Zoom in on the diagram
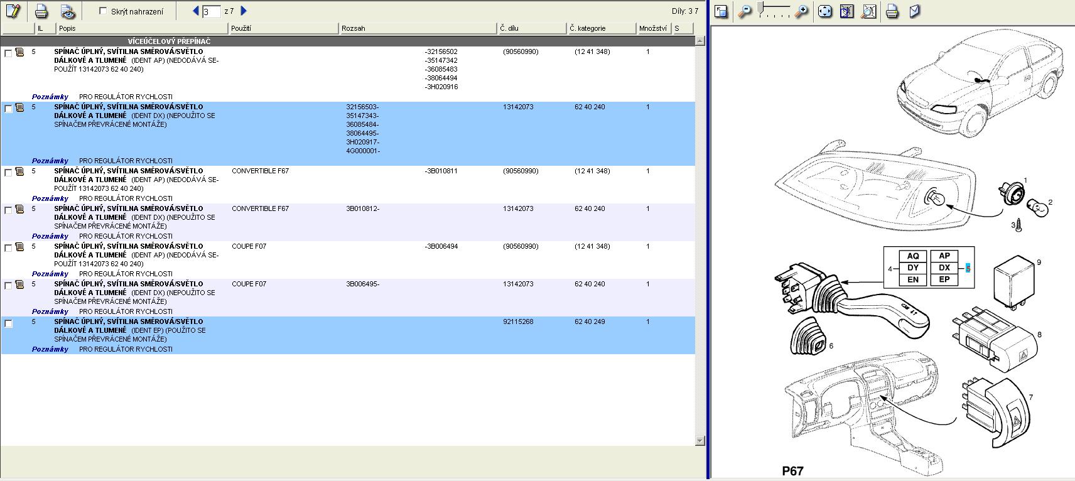 [801, 11]
